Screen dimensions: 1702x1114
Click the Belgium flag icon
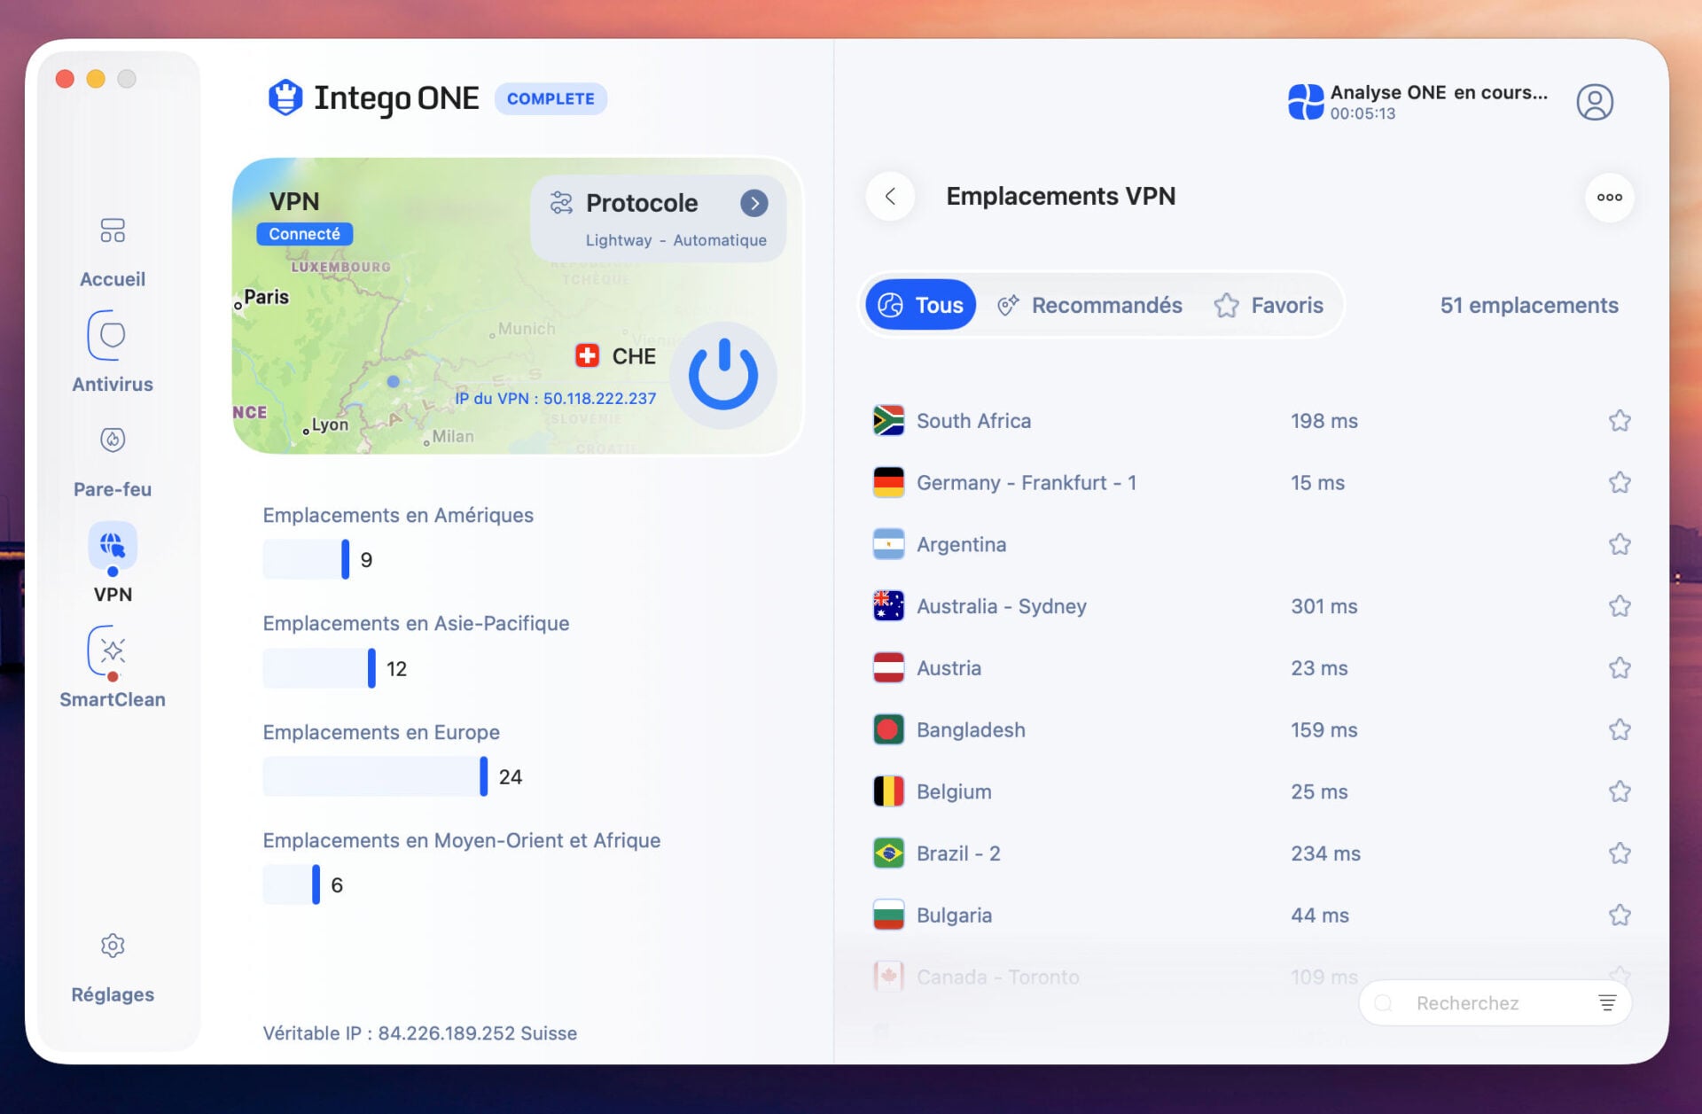click(888, 791)
